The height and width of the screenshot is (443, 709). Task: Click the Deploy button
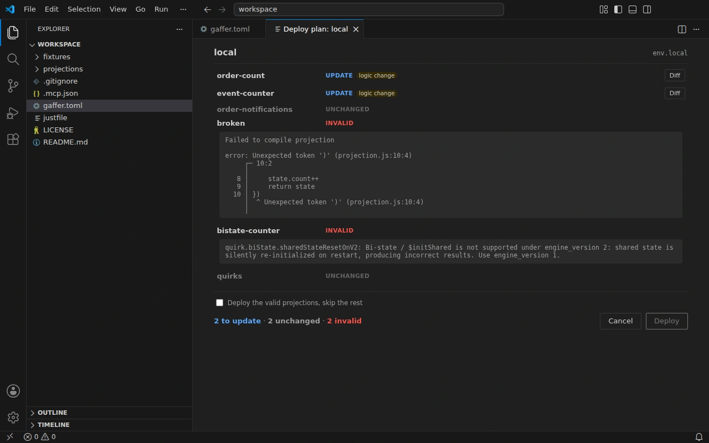(666, 321)
